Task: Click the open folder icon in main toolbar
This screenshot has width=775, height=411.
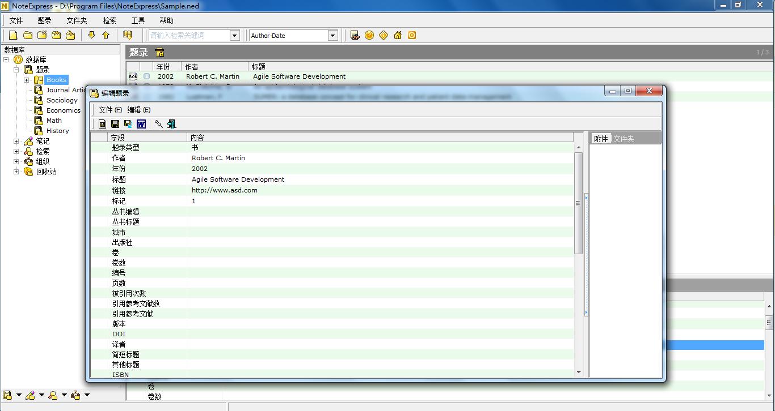Action: (28, 35)
